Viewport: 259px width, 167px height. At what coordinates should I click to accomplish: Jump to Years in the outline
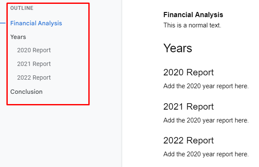coord(18,37)
